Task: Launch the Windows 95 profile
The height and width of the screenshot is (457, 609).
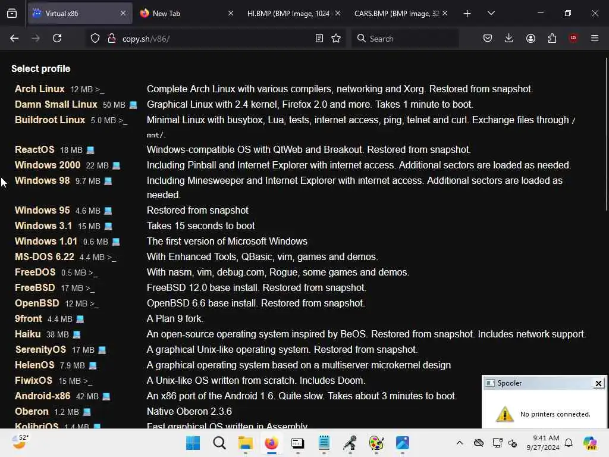Action: click(42, 210)
